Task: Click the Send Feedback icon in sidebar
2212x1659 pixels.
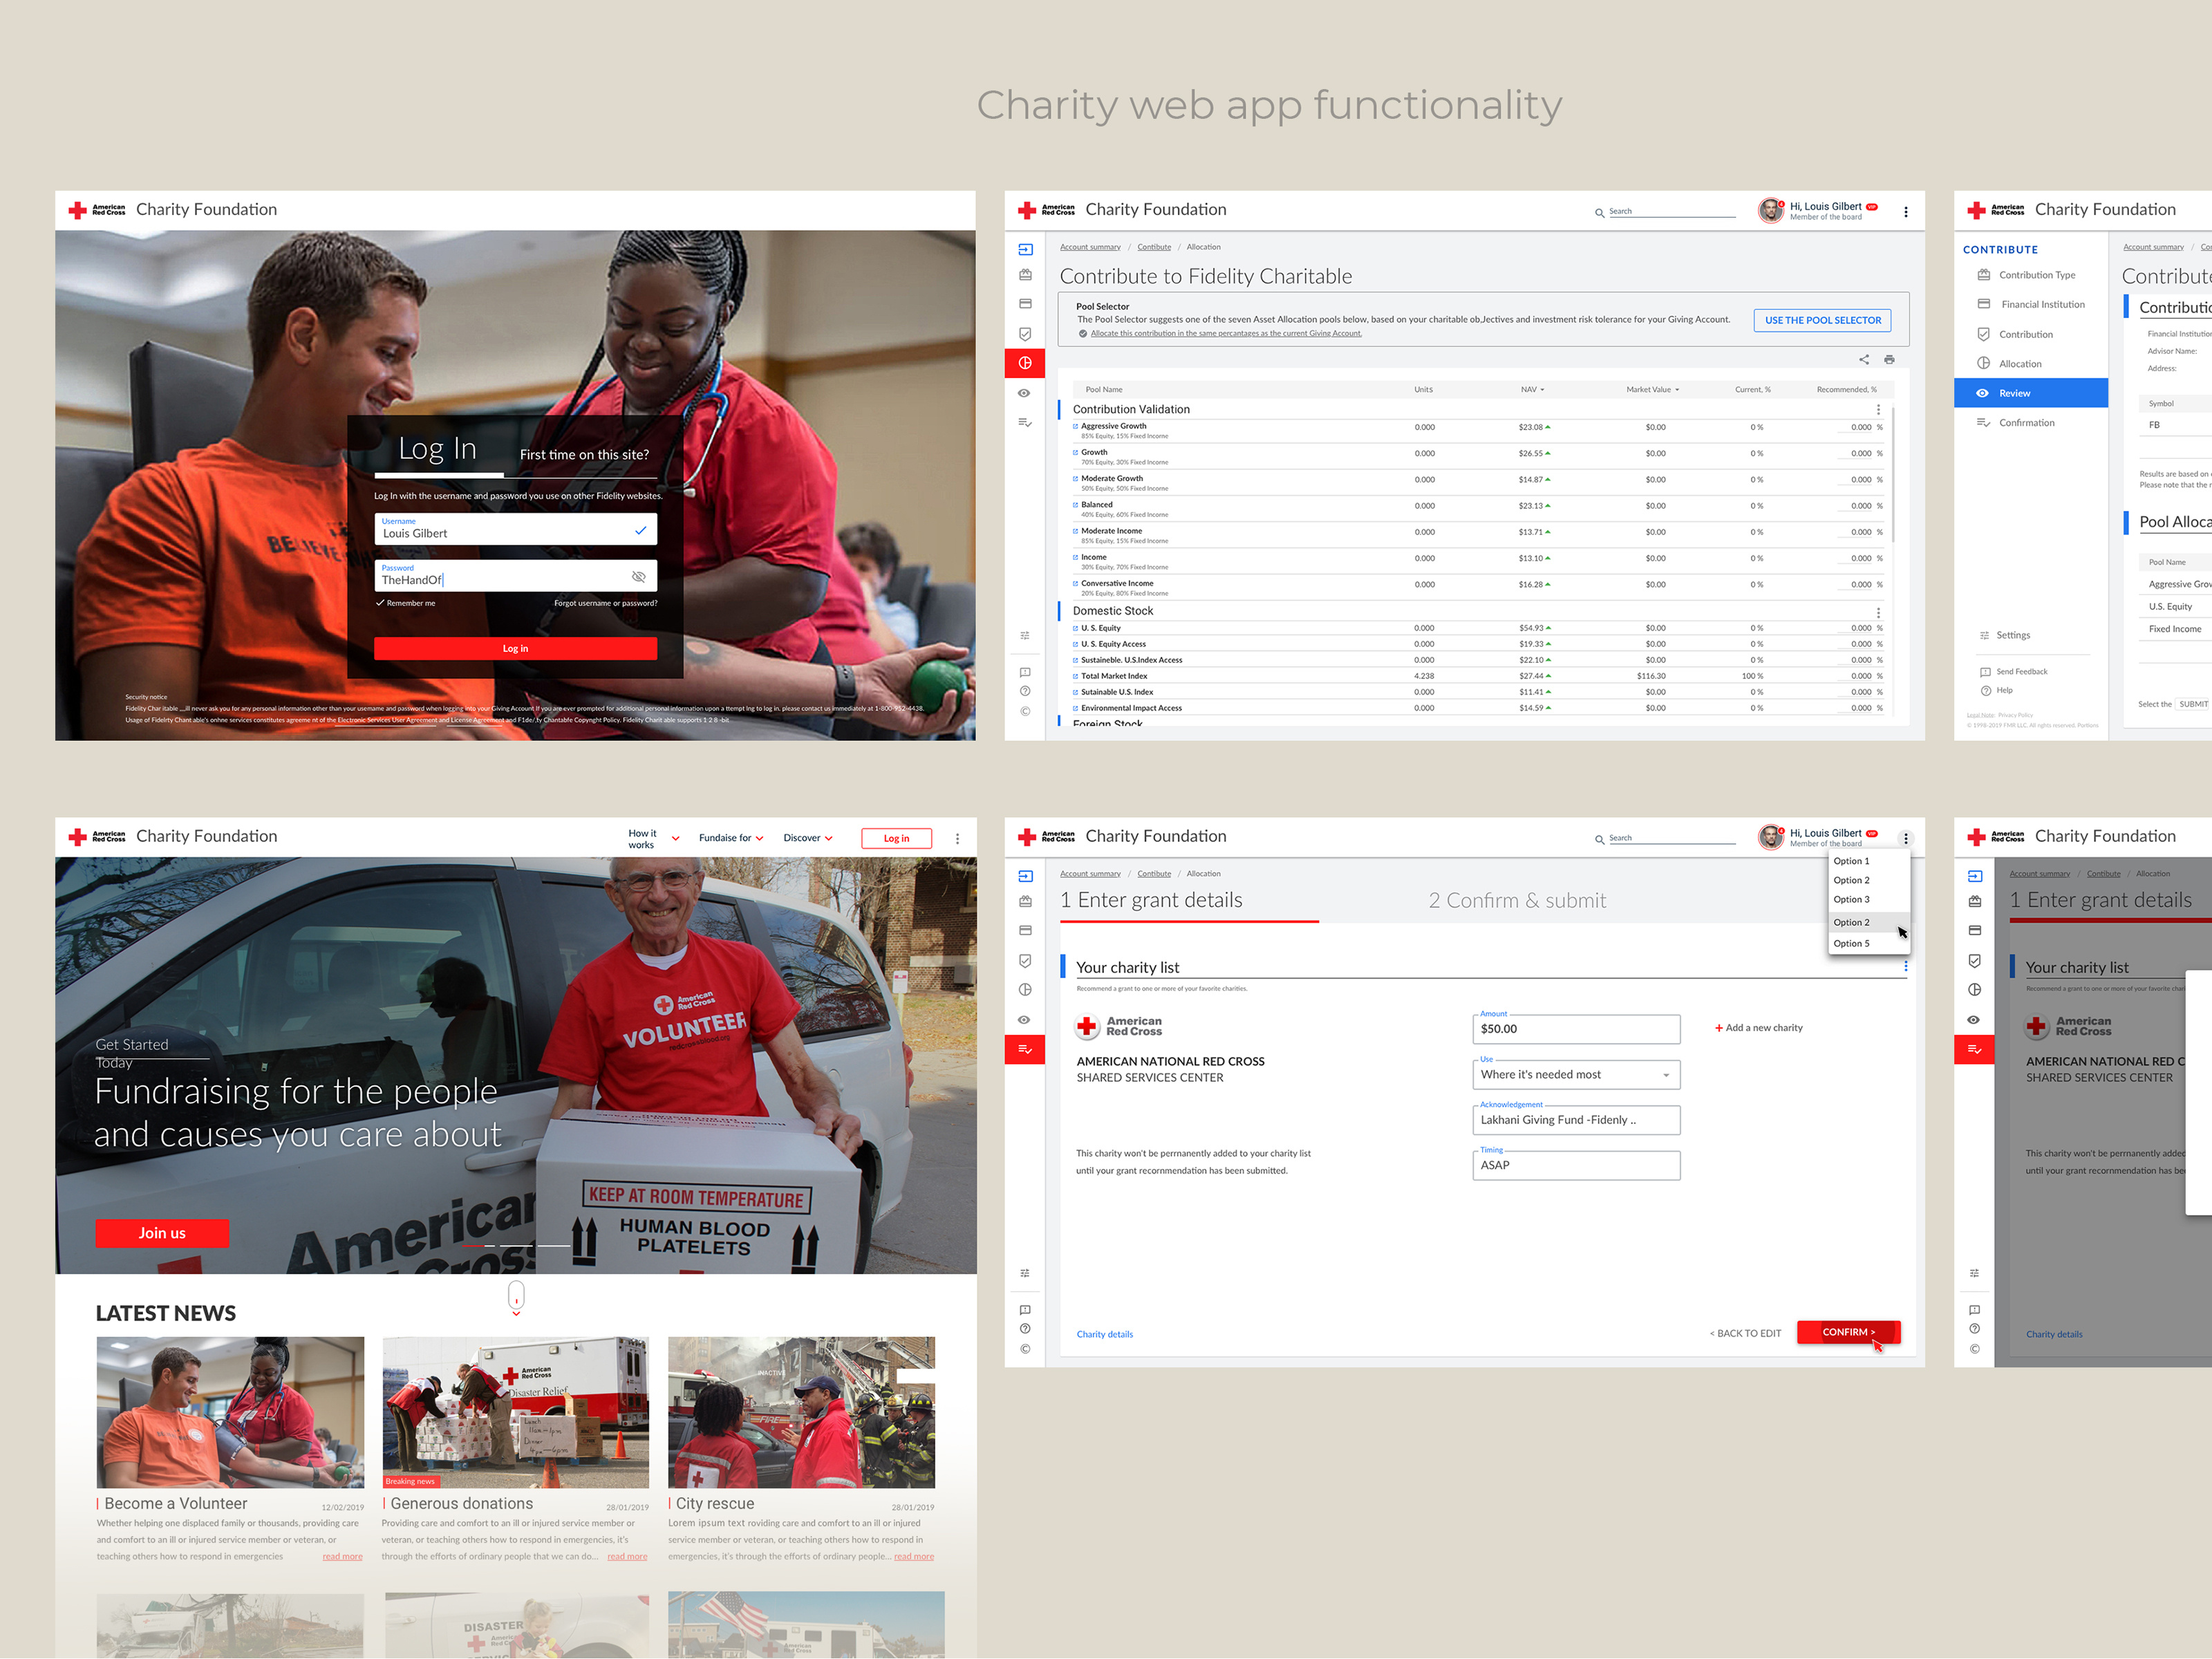Action: coord(1985,672)
